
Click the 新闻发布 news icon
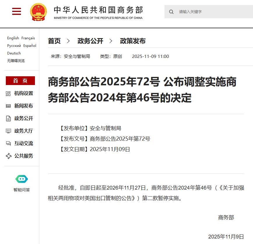point(8,106)
